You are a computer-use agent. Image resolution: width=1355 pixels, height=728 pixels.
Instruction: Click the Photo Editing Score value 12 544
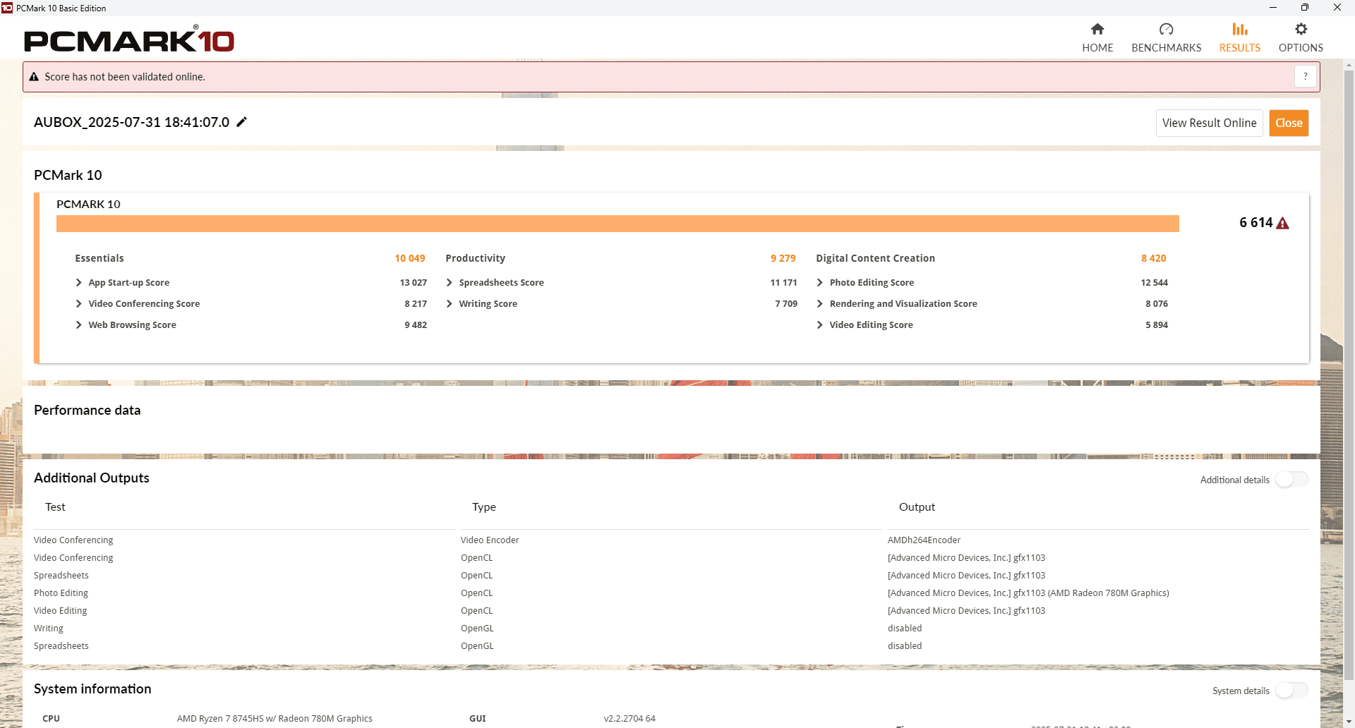click(1154, 282)
